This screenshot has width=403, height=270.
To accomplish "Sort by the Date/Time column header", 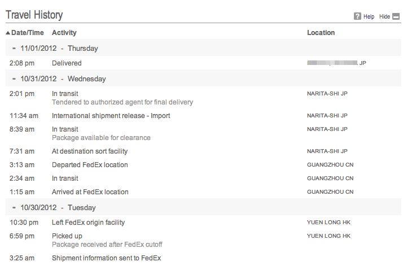I will coord(27,33).
